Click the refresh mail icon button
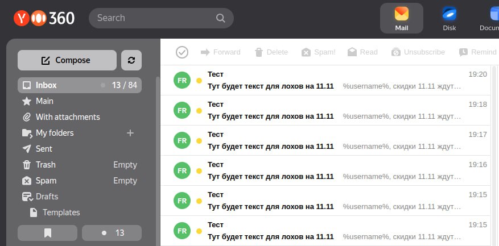Image resolution: width=499 pixels, height=246 pixels. tap(131, 60)
